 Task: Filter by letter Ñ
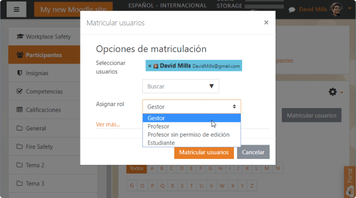(132, 186)
